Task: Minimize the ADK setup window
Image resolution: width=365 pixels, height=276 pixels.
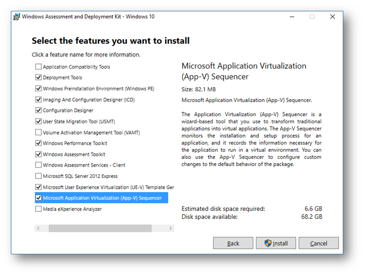Action: (x=292, y=17)
